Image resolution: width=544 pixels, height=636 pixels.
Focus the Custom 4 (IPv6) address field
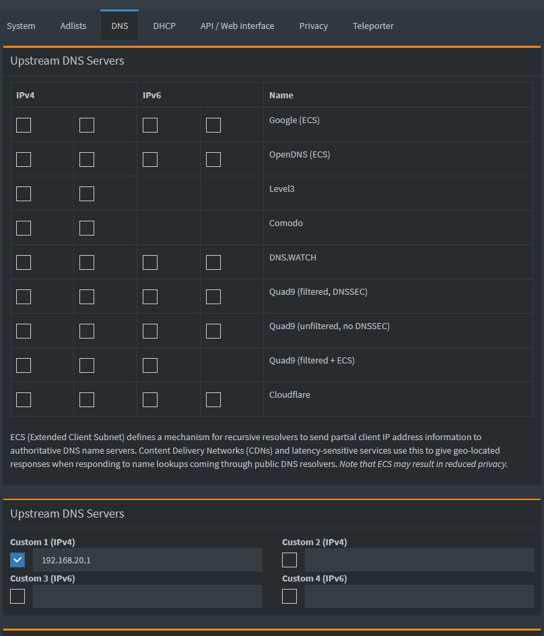(419, 596)
